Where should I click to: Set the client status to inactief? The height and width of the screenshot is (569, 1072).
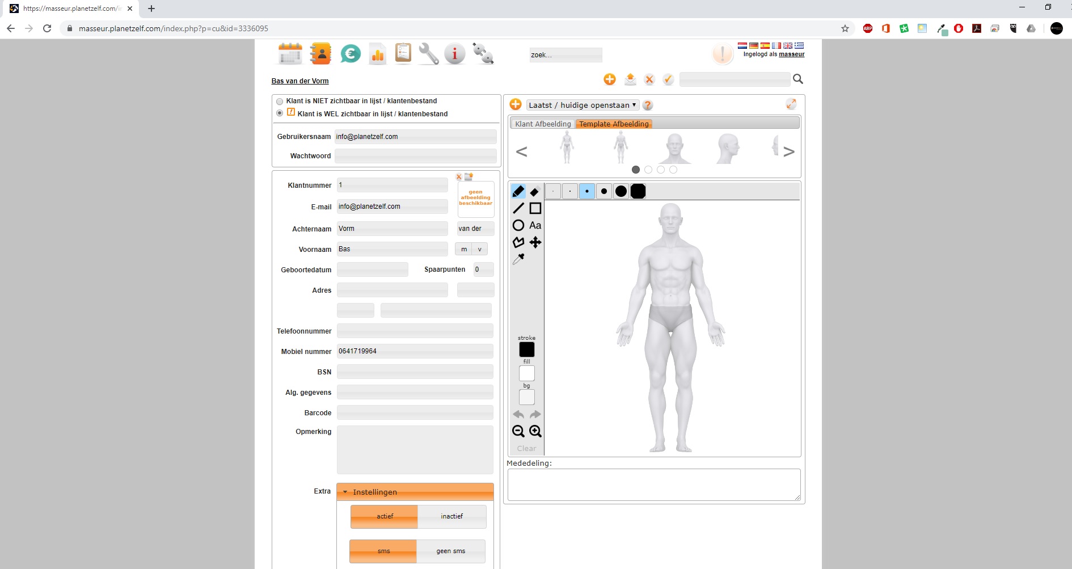pyautogui.click(x=451, y=516)
